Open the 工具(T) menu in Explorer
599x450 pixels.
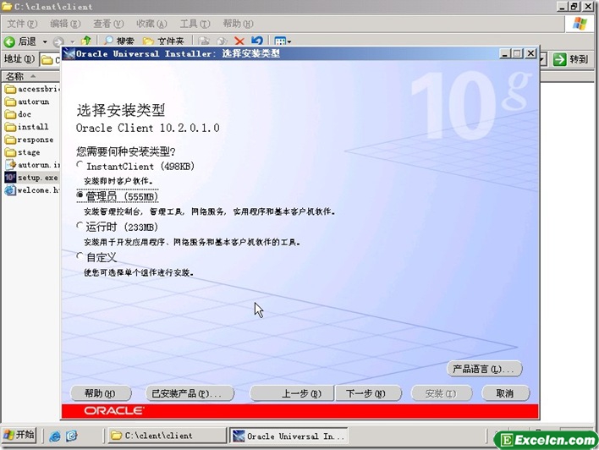pos(195,24)
